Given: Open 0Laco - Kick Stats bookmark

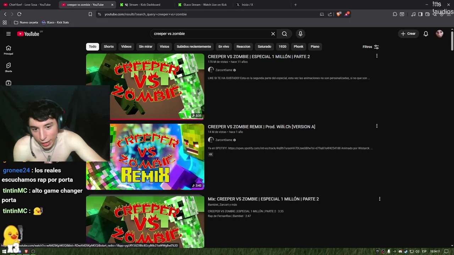Looking at the screenshot, I should [x=55, y=22].
